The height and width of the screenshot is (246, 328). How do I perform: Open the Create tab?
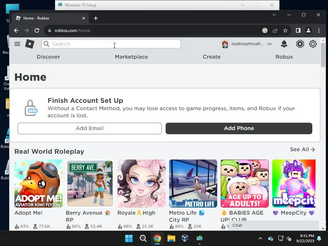tap(212, 57)
